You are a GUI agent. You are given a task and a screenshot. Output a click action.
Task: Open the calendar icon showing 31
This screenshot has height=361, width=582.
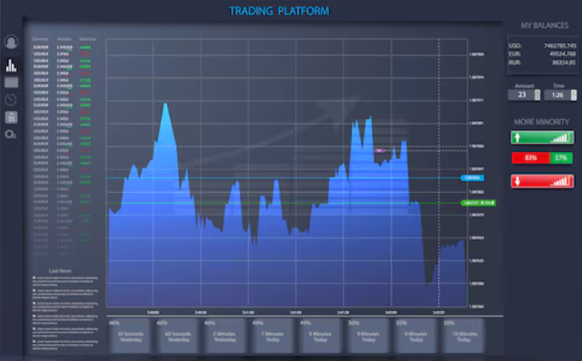click(12, 117)
